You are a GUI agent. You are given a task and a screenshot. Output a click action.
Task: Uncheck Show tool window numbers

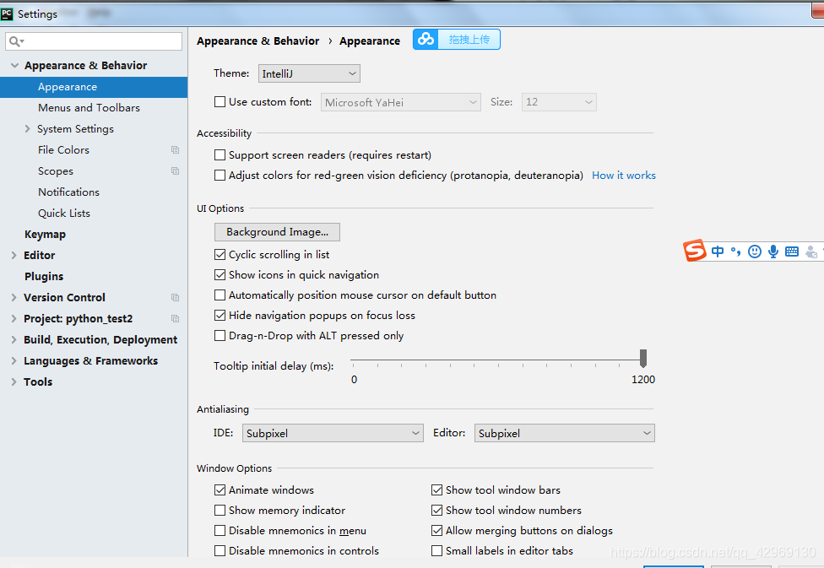coord(436,511)
